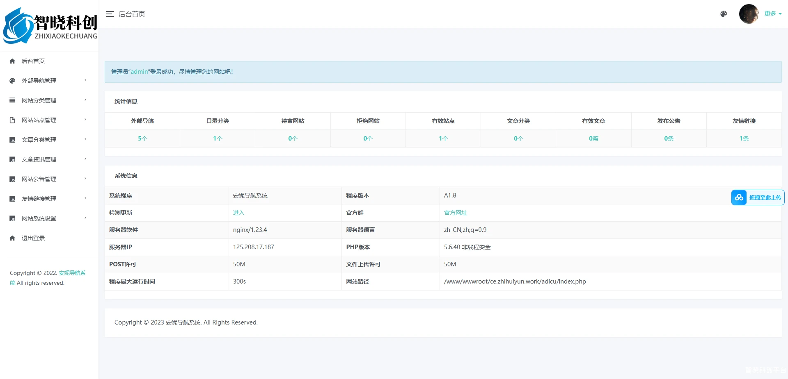Expand the 文章分类管理 submenu arrow

(x=85, y=139)
